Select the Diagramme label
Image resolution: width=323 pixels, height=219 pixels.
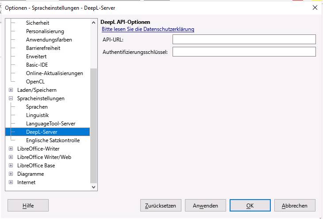(31, 174)
